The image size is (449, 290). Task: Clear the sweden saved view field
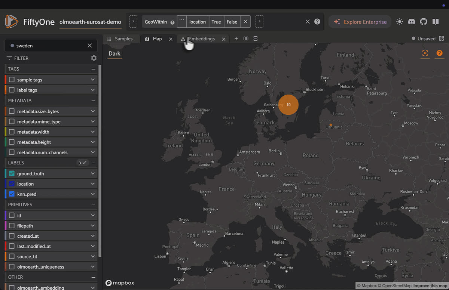pyautogui.click(x=90, y=46)
